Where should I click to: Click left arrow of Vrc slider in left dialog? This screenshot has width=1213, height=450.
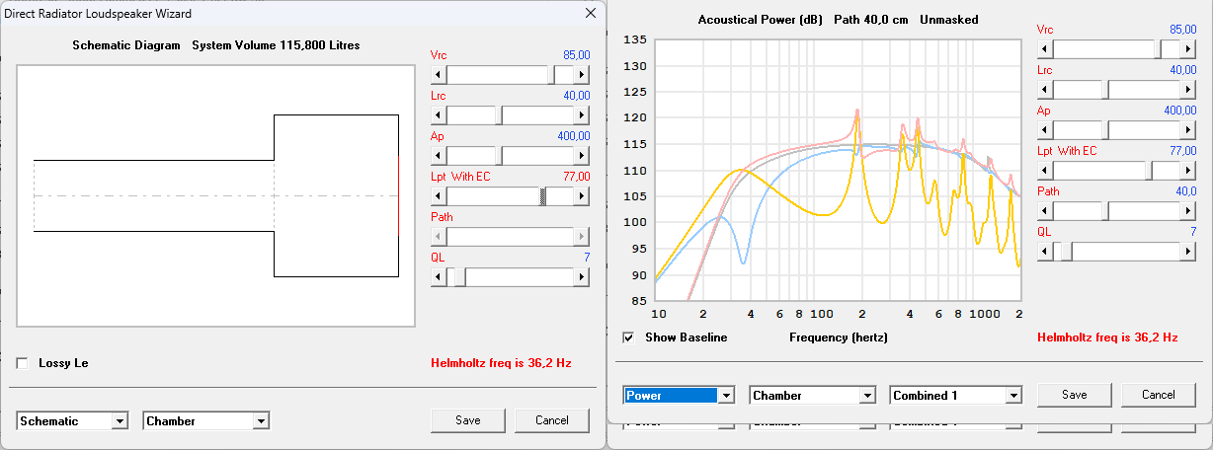(439, 74)
